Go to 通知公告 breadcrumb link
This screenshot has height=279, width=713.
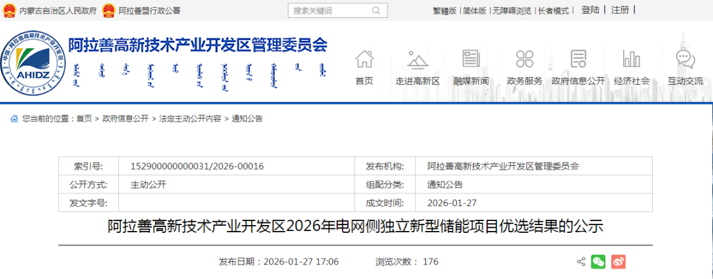click(247, 118)
